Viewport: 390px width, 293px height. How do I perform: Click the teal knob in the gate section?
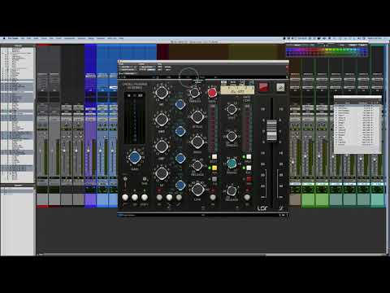[232, 163]
